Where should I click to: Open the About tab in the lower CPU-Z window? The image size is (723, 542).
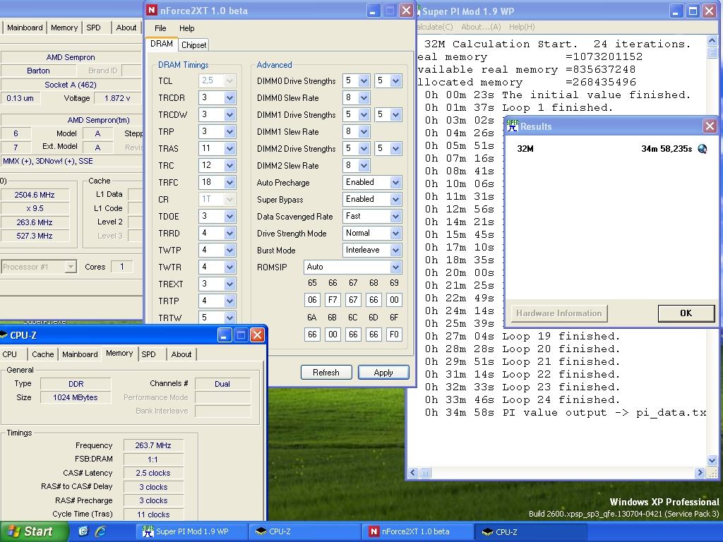click(x=181, y=354)
